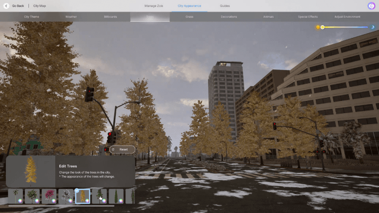
Task: Open color wheel on the palm tree thumbnail
Action: pos(21,200)
